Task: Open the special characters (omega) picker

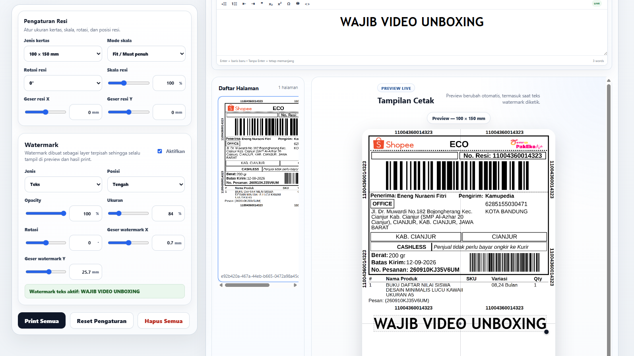Action: tap(289, 4)
